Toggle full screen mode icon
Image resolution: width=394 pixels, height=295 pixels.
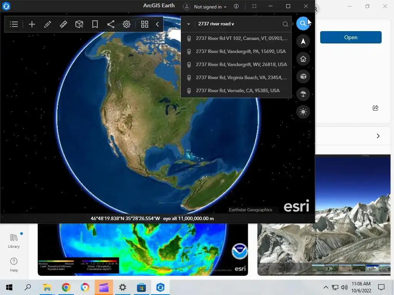[x=254, y=6]
